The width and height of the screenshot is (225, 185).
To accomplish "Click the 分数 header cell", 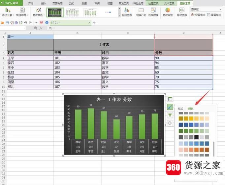I will pyautogui.click(x=183, y=53).
